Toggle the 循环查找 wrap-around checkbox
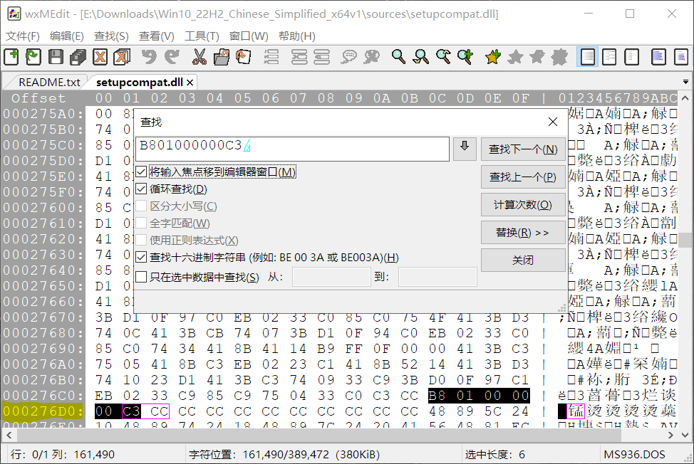694x464 pixels. [x=141, y=189]
